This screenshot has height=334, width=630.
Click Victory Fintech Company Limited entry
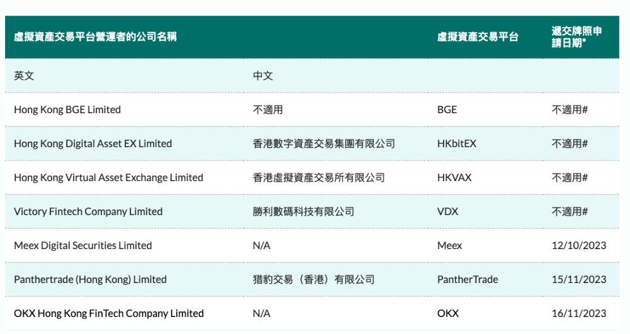pos(88,211)
